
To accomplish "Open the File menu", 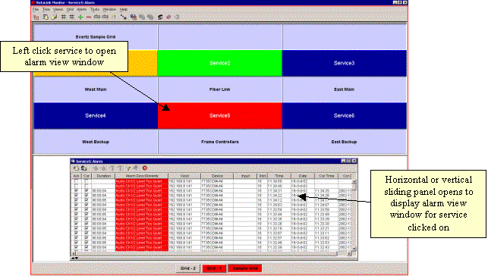I will (x=36, y=9).
